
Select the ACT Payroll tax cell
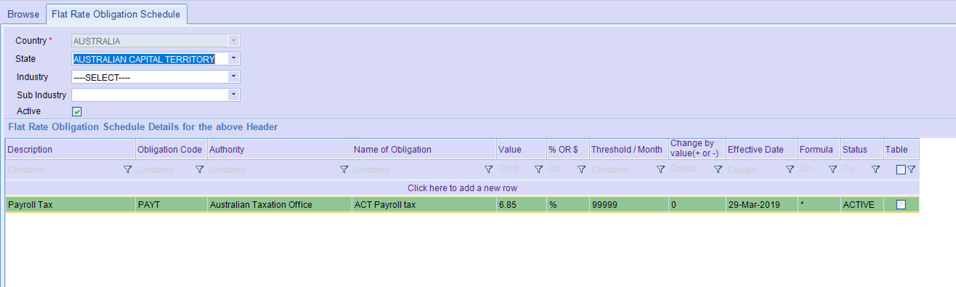tap(423, 205)
